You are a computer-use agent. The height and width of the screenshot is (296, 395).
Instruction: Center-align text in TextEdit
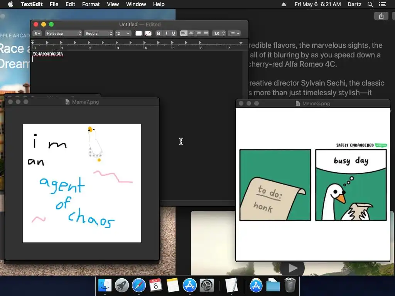point(191,34)
